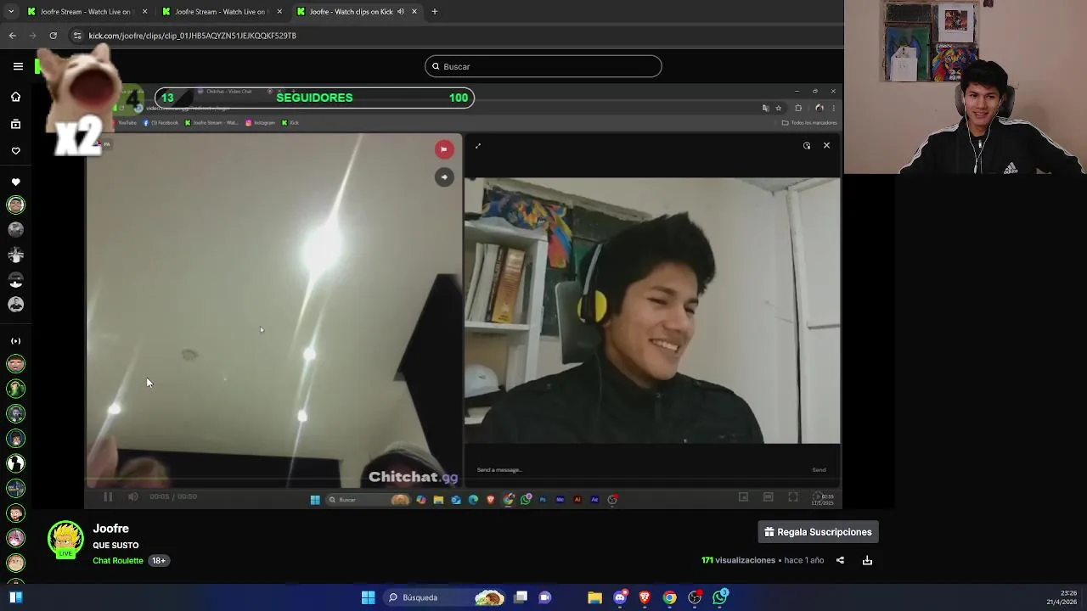This screenshot has width=1087, height=611.
Task: Open the following heart outline icon in sidebar
Action: 15,151
